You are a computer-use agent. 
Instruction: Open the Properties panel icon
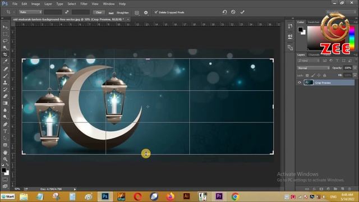point(290,36)
